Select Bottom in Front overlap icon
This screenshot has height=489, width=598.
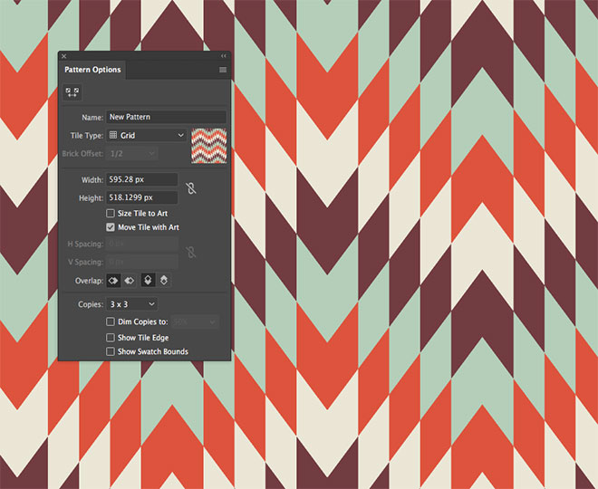164,281
